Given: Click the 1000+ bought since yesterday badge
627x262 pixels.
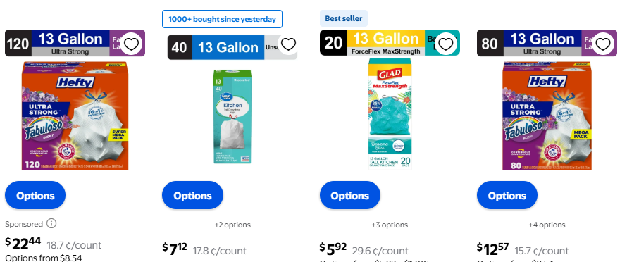Looking at the screenshot, I should [222, 19].
